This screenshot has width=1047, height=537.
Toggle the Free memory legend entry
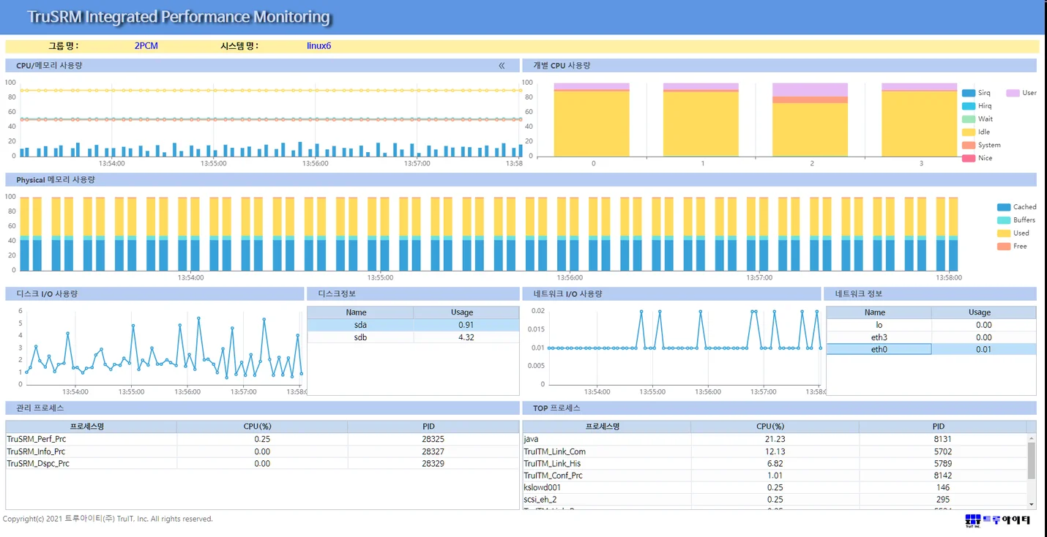(x=1013, y=247)
